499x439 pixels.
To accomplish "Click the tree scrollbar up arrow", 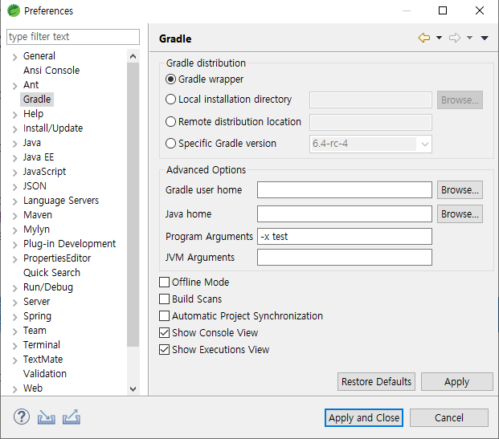I will pos(133,57).
